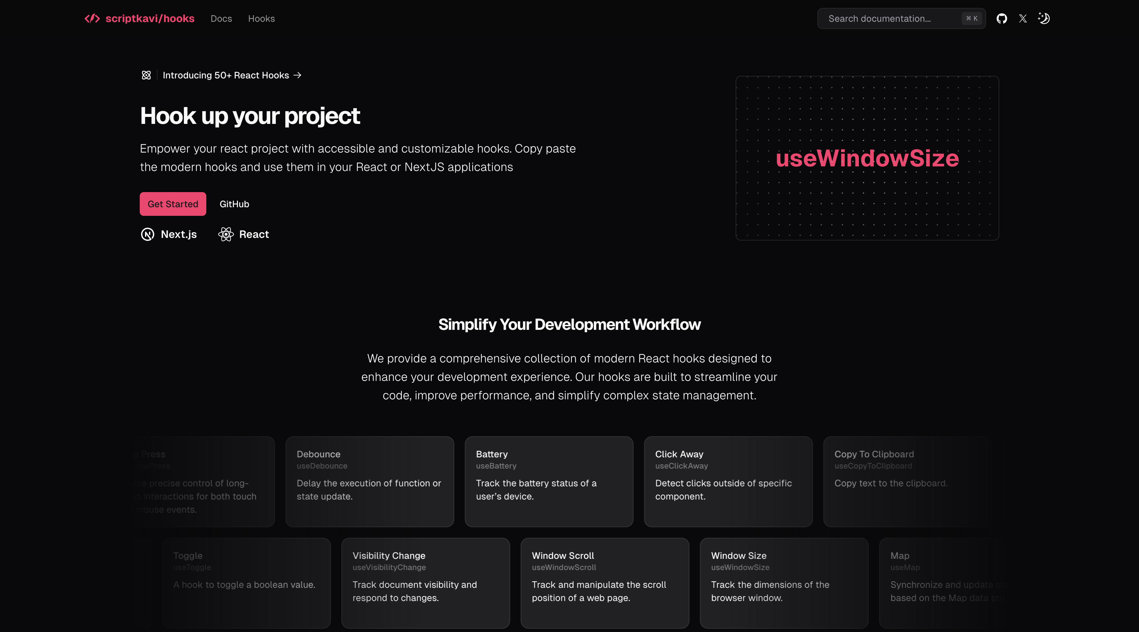Open the Toggle hook card
Screen dimensions: 1139x632
(x=246, y=583)
